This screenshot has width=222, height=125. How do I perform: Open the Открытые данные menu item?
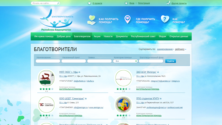click(179, 36)
